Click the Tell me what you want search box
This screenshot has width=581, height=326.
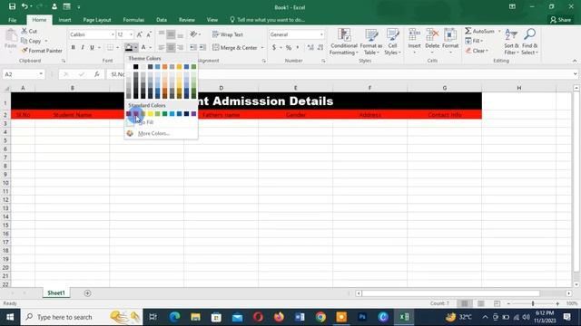[x=267, y=20]
